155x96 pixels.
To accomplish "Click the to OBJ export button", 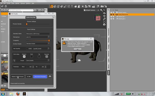I will (29, 77).
